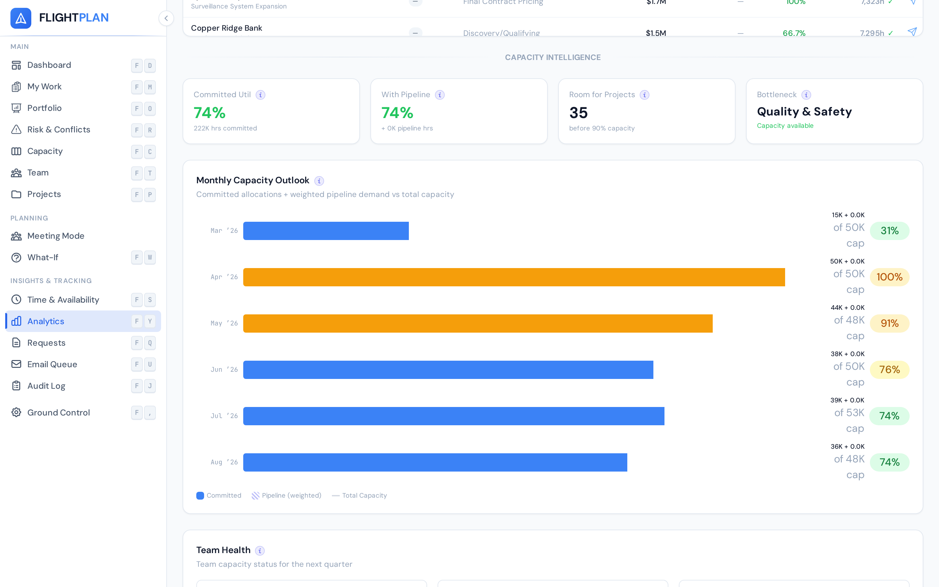939x587 pixels.
Task: Open the Audit Log label
Action: [x=46, y=386]
